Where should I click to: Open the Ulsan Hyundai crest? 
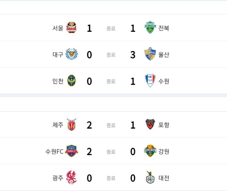[150, 54]
